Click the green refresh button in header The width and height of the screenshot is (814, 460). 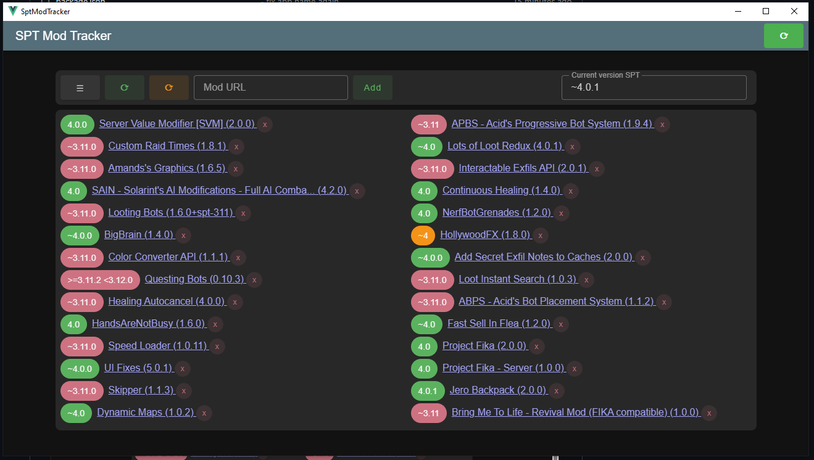click(x=783, y=36)
